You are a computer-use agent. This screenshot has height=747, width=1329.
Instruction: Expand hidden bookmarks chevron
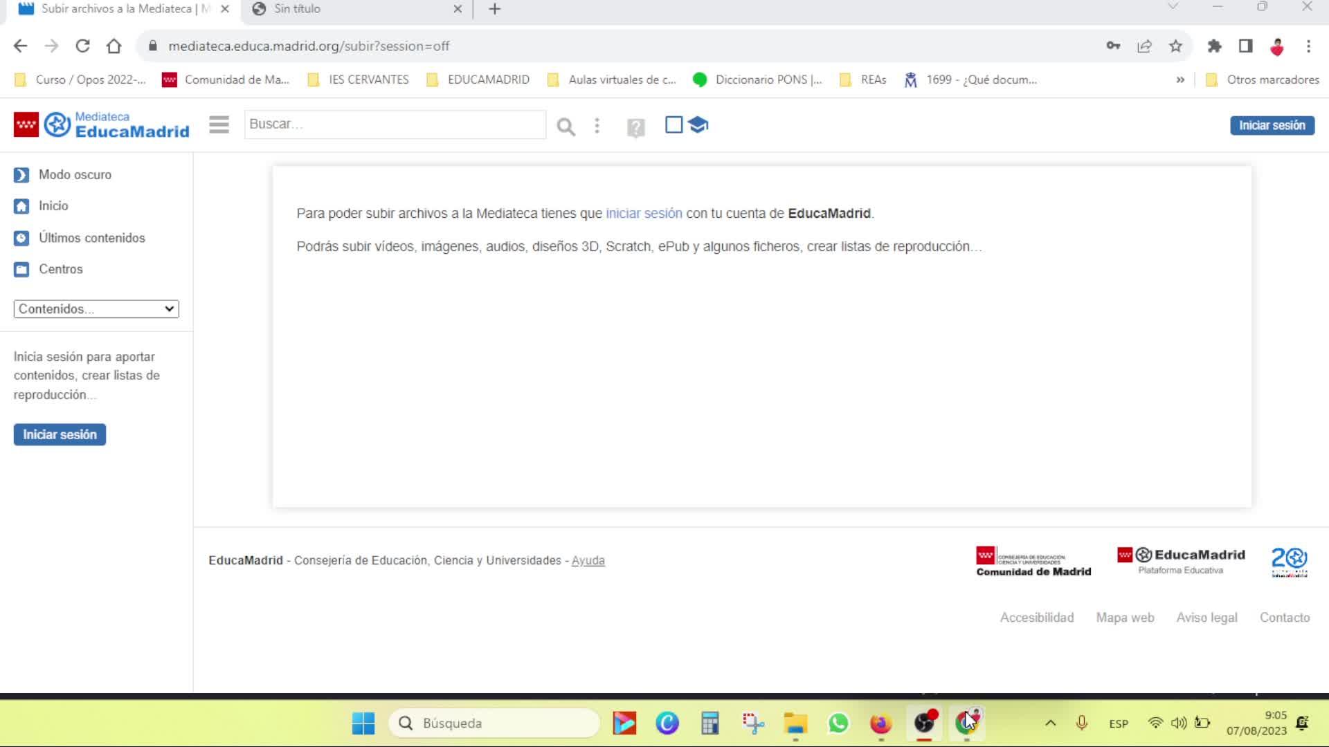click(1180, 80)
